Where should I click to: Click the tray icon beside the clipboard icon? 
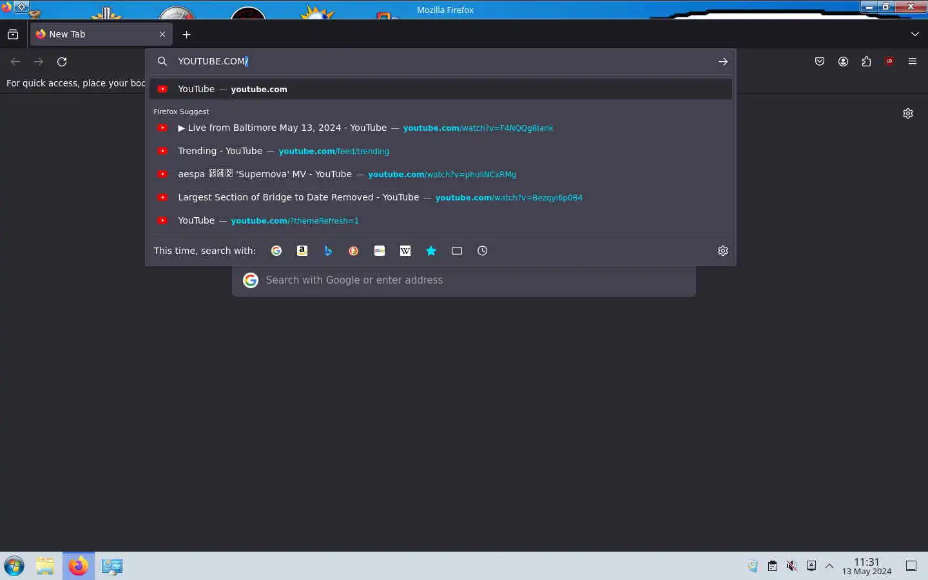753,566
